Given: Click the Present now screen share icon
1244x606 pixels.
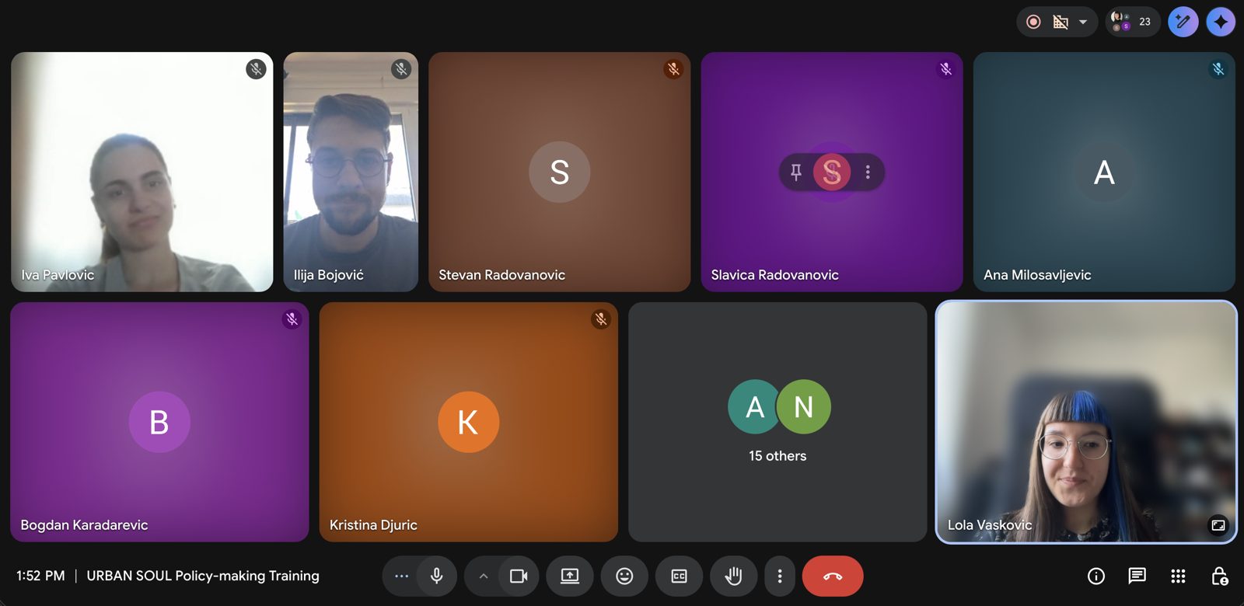Looking at the screenshot, I should click(x=570, y=576).
